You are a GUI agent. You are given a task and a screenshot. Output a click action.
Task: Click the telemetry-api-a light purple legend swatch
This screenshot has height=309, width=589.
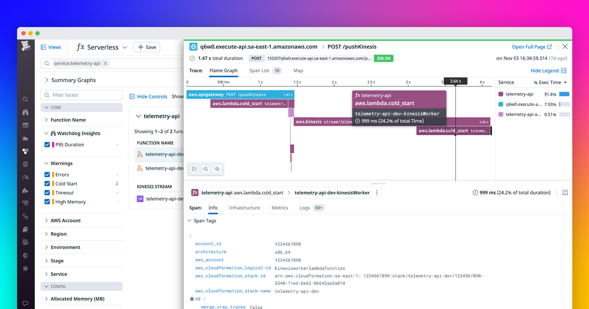pos(501,114)
